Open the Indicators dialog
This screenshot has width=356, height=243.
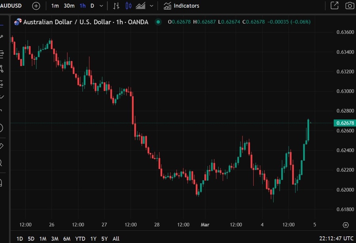(x=181, y=6)
